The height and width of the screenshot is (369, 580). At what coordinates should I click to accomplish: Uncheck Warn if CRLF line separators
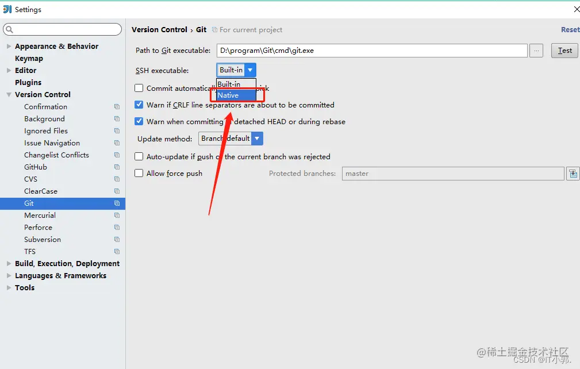(x=139, y=105)
